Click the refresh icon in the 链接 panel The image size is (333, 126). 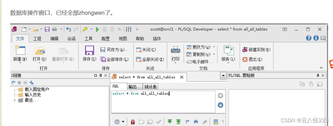pyautogui.click(x=13, y=83)
